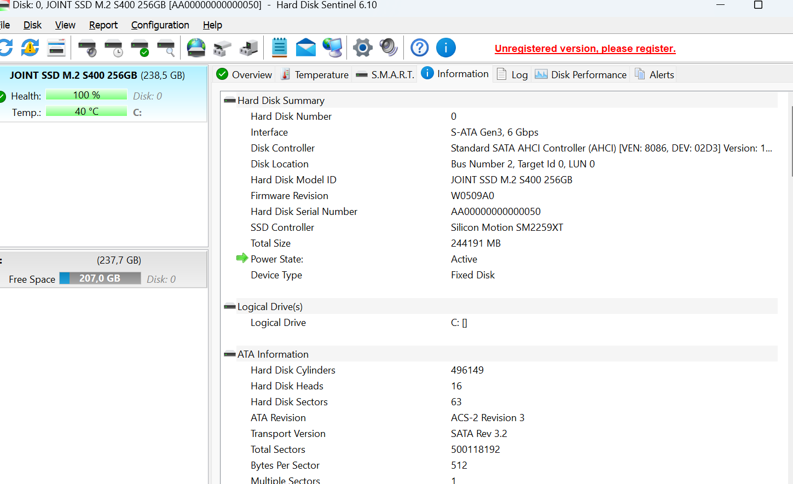The width and height of the screenshot is (793, 484).
Task: Click the Unregistered version register link
Action: 584,49
